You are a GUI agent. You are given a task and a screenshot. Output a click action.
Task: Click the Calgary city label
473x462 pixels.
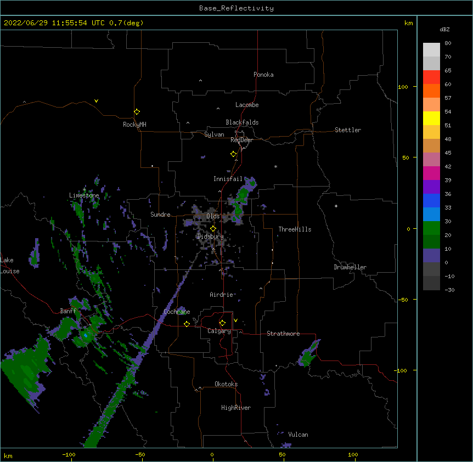coord(219,331)
